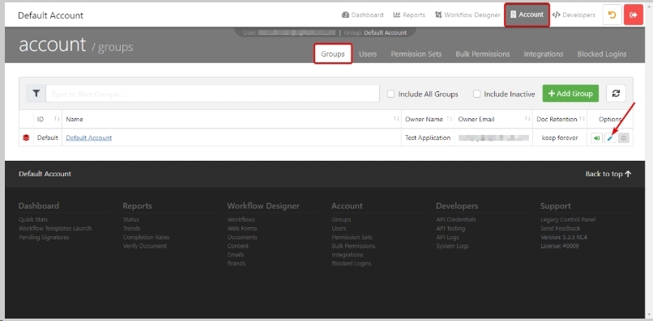
Task: Click the refresh groups icon button
Action: click(616, 94)
